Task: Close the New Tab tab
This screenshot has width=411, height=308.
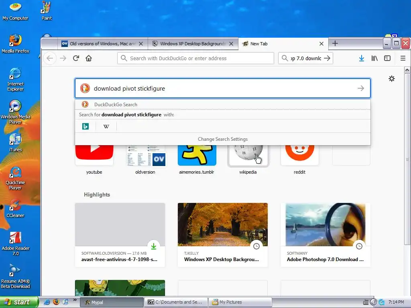Action: 321,44
